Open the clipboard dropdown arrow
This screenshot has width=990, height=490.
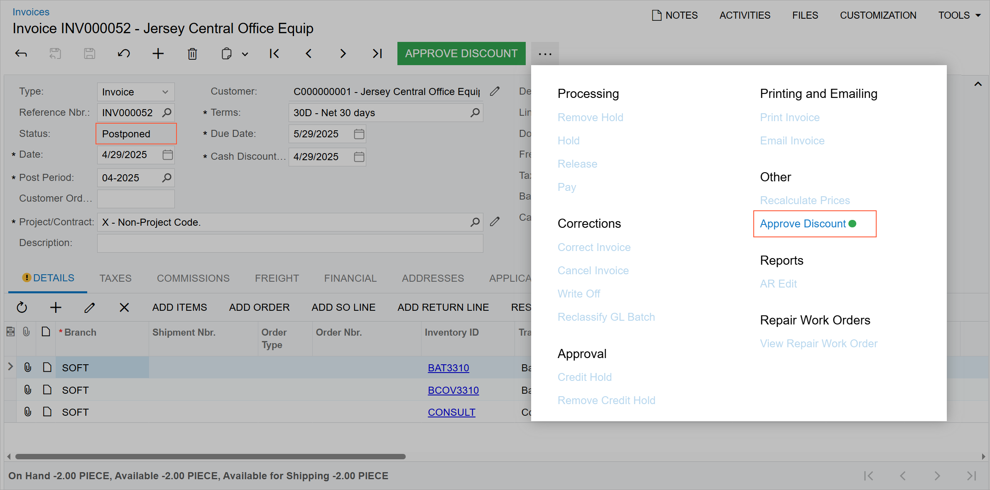[245, 54]
